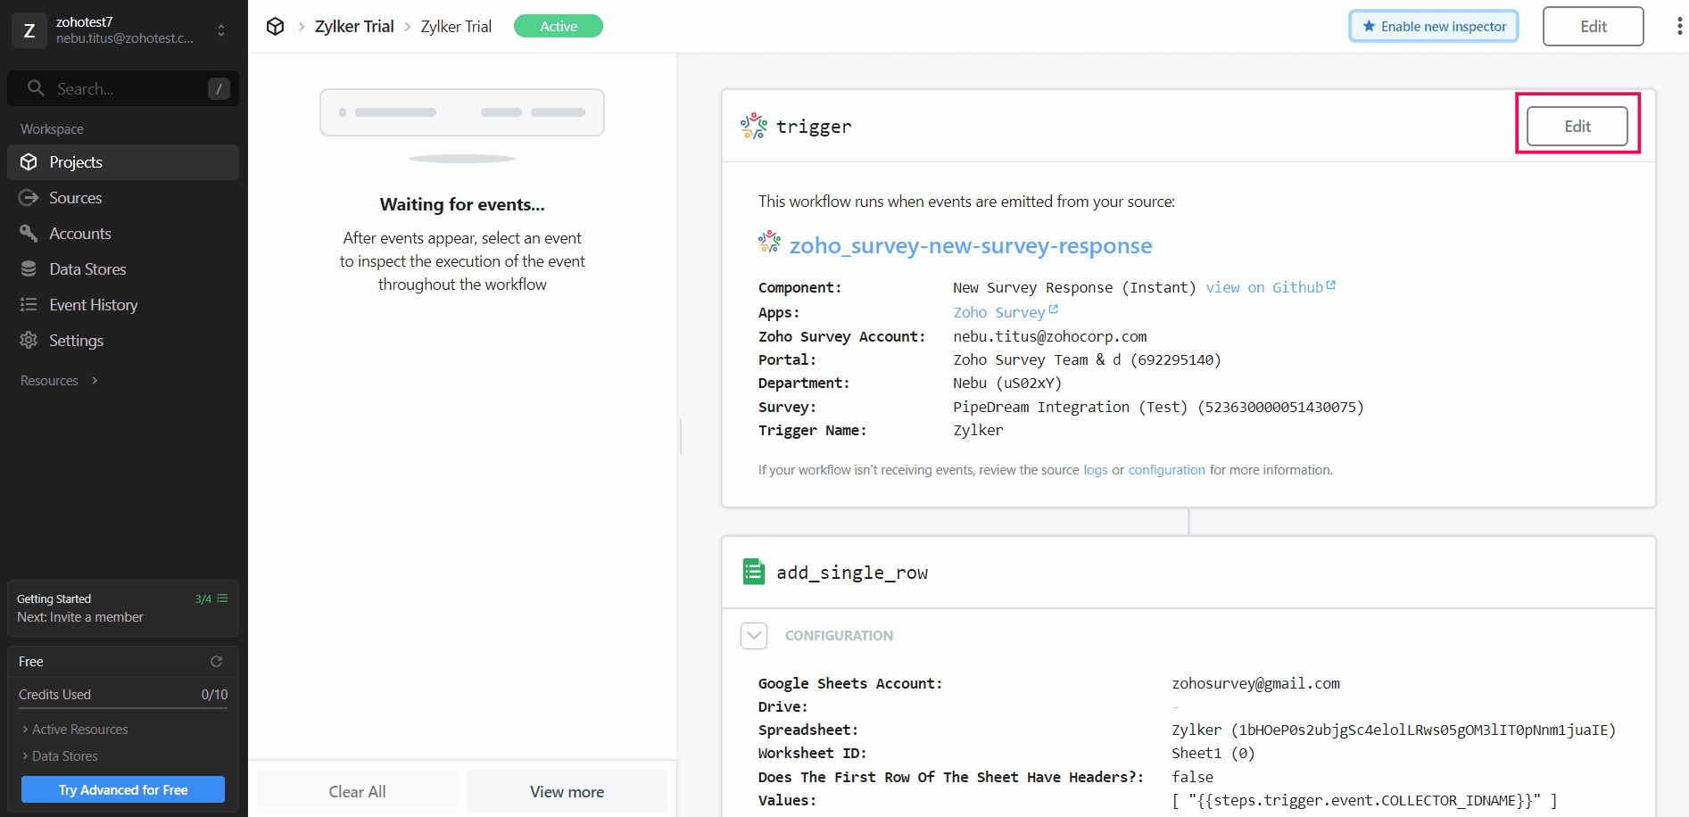Click the nebu.titus@zohocorp.com account value
Viewport: 1689px width, 817px height.
(x=1050, y=336)
